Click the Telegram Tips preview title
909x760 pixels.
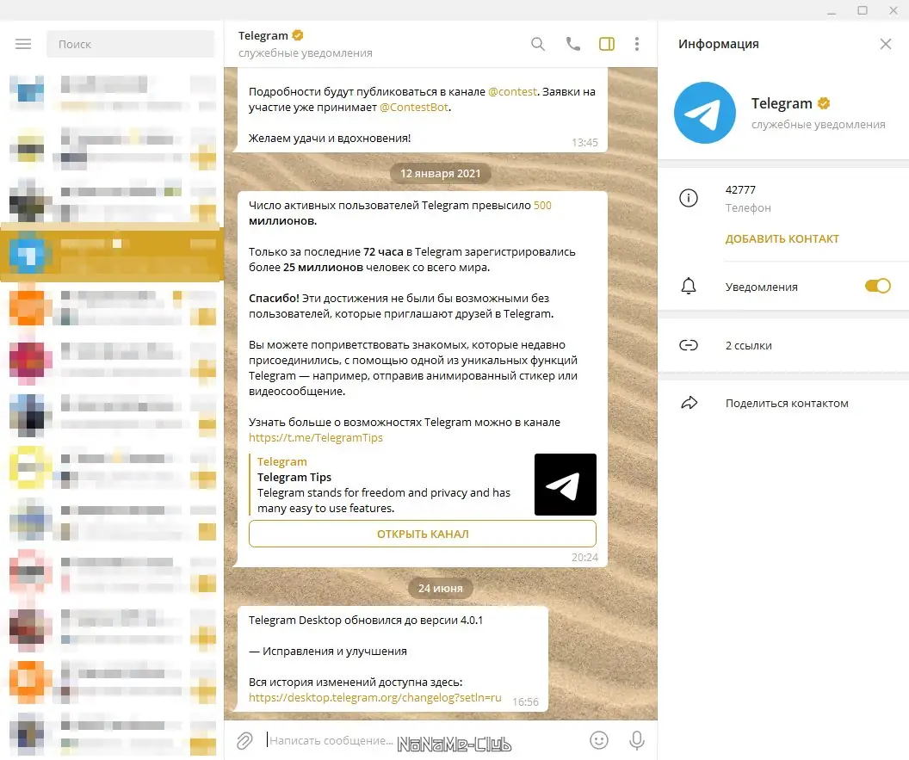294,477
